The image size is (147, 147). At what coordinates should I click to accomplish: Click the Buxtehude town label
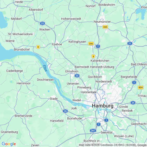(74, 118)
